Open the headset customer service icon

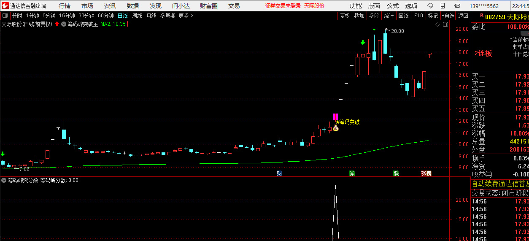coord(430,6)
